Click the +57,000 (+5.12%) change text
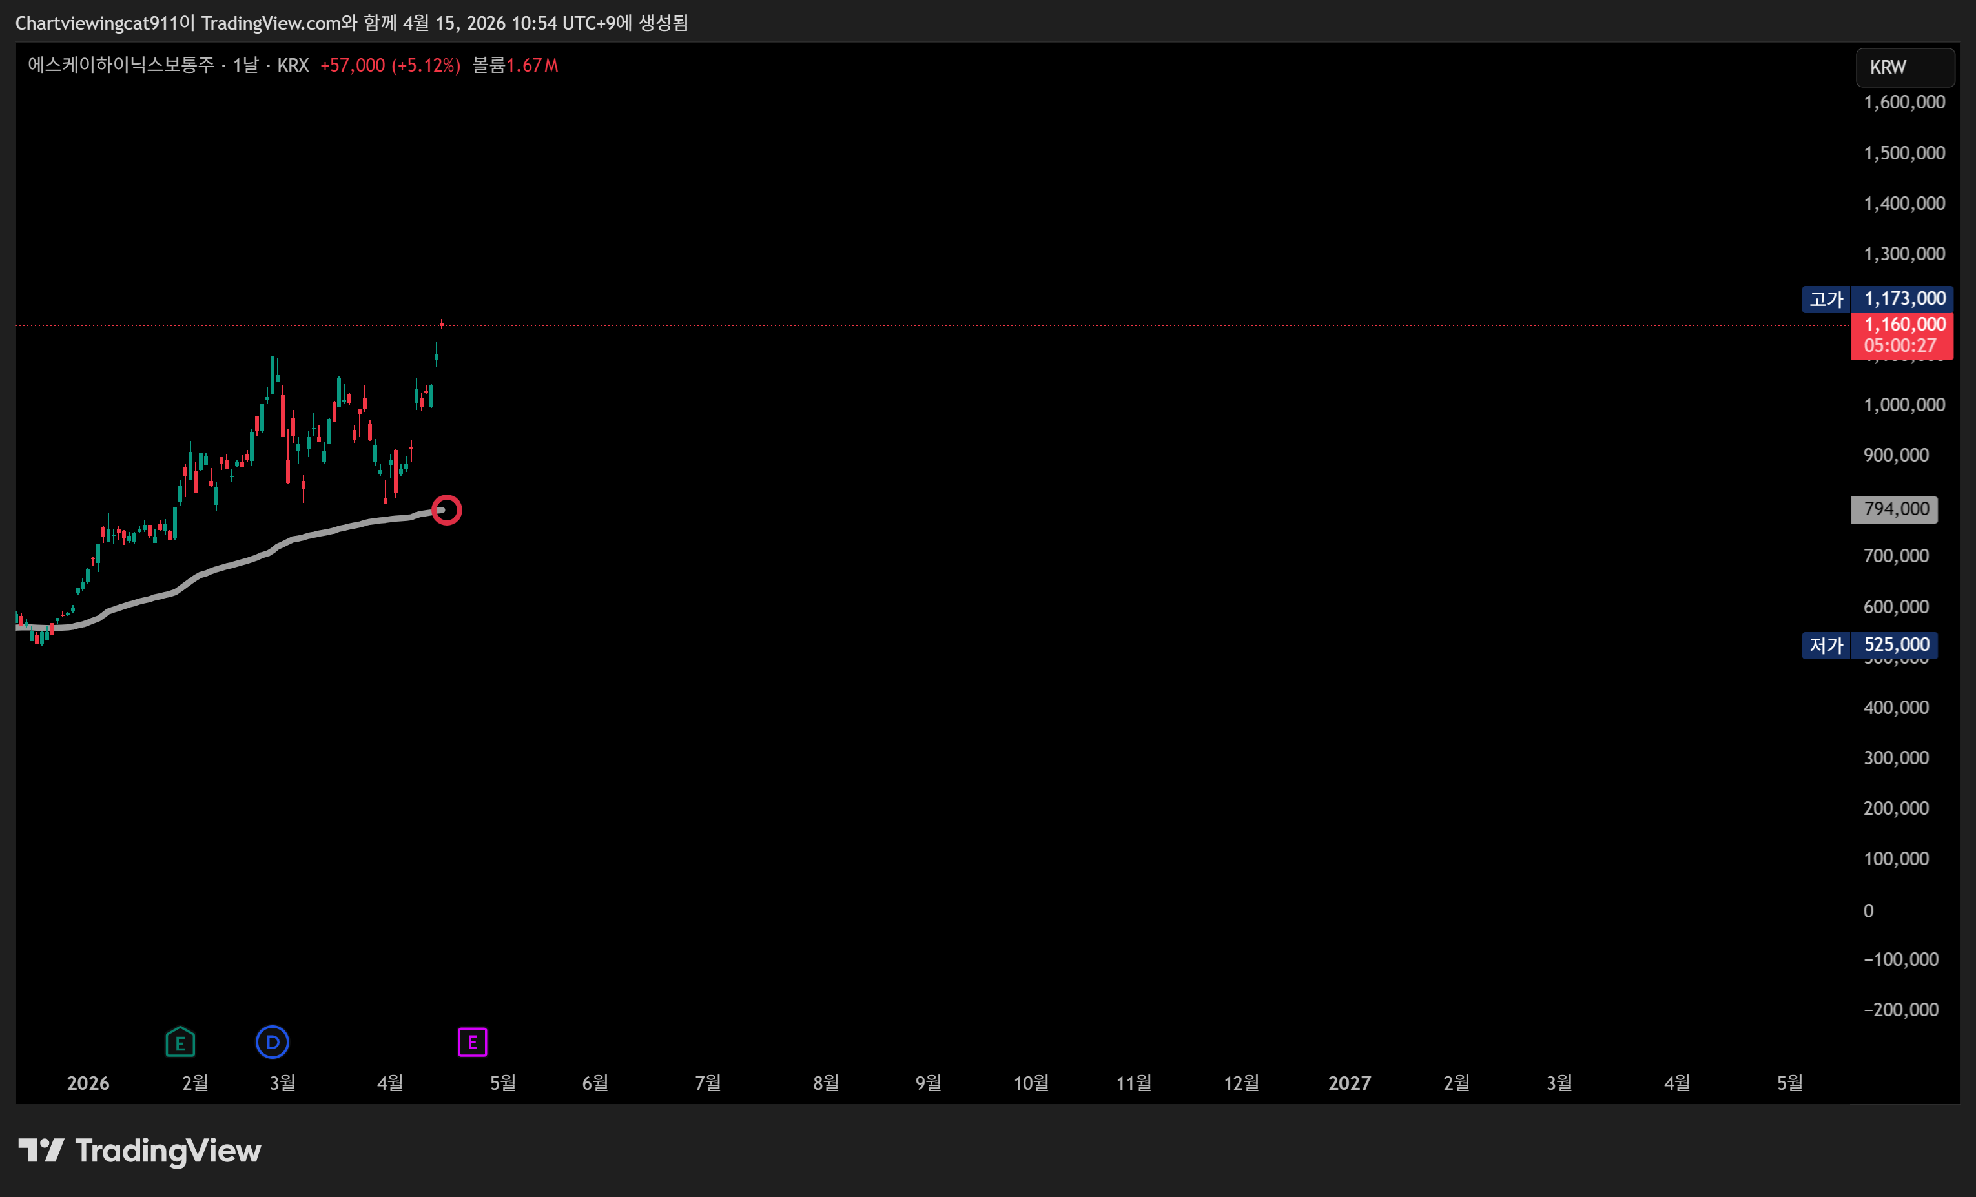Viewport: 1976px width, 1197px height. click(x=390, y=65)
